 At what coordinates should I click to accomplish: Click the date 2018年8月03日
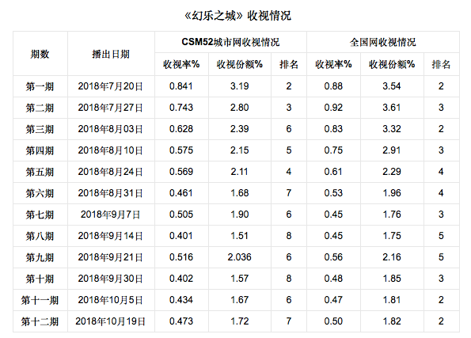(111, 129)
